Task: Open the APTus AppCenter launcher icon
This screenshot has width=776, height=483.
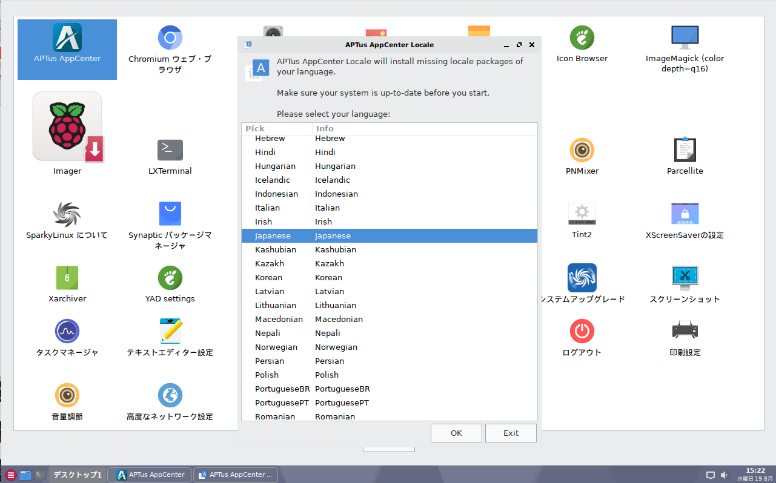Action: tap(67, 38)
